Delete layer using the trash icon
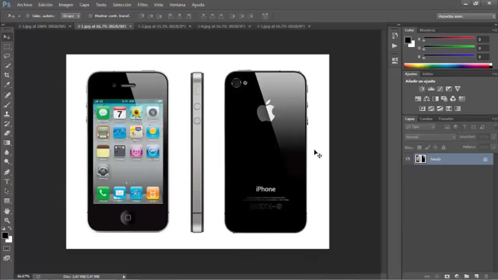 pos(486,276)
